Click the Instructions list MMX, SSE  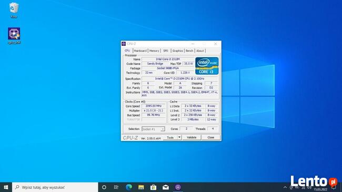click(180, 94)
